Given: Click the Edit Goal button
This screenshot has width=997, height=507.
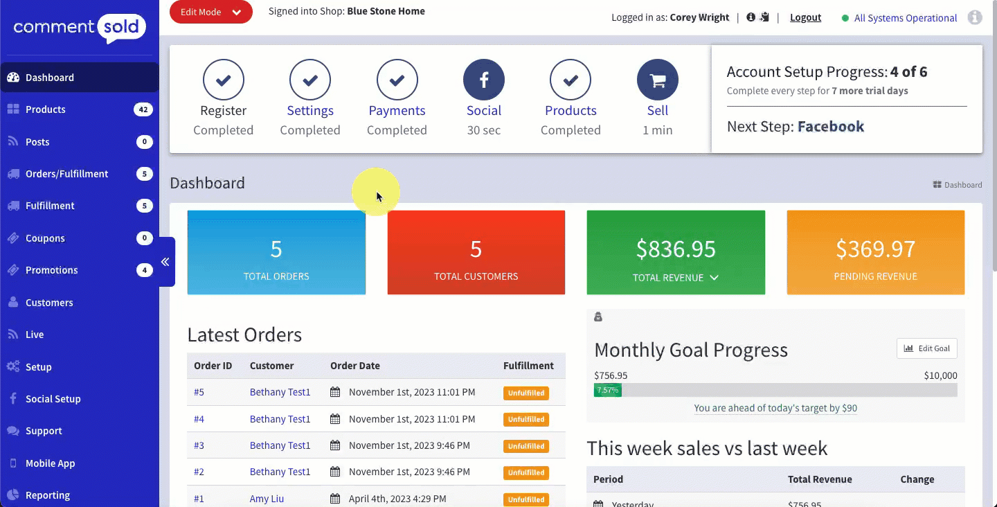Looking at the screenshot, I should click(926, 348).
